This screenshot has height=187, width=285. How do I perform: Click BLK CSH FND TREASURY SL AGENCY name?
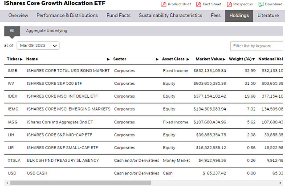(x=63, y=160)
